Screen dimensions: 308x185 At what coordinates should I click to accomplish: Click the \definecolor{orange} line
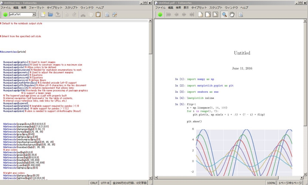[x=24, y=124]
